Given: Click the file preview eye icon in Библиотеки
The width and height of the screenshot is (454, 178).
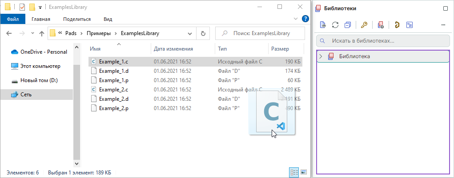Looking at the screenshot, I should (x=323, y=25).
